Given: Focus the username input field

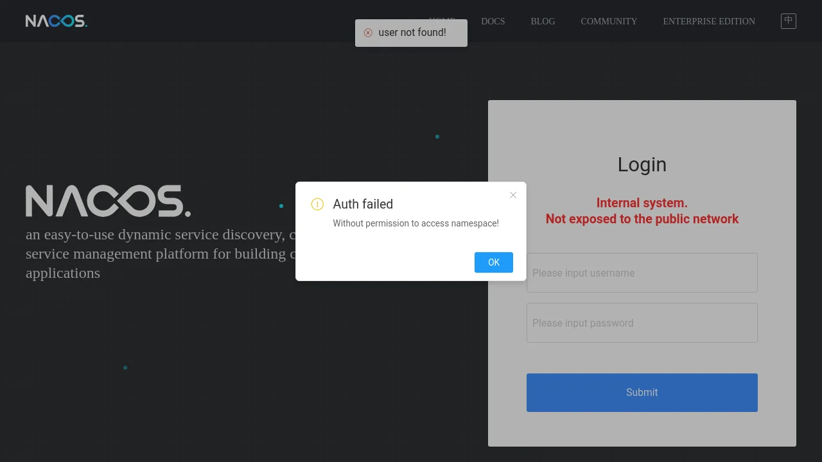Looking at the screenshot, I should 642,273.
